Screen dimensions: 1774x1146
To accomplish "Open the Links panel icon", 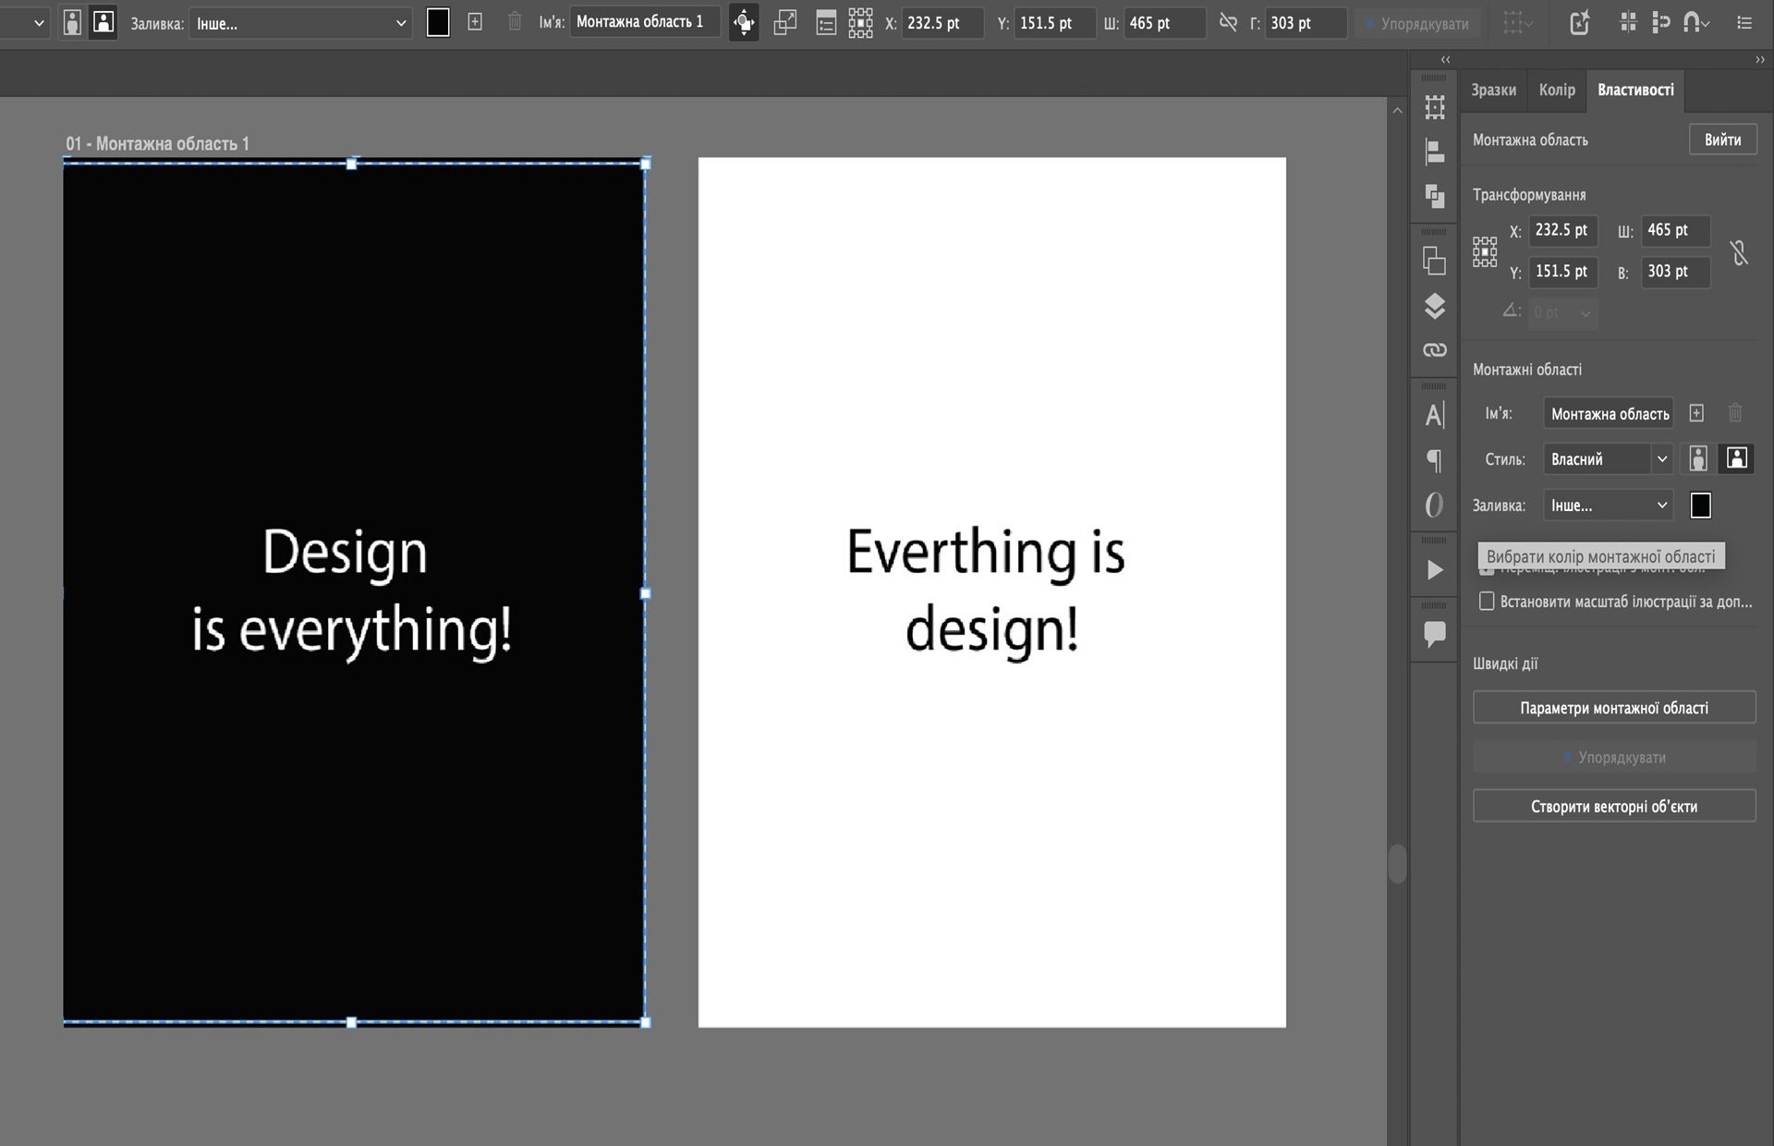I will (x=1434, y=350).
